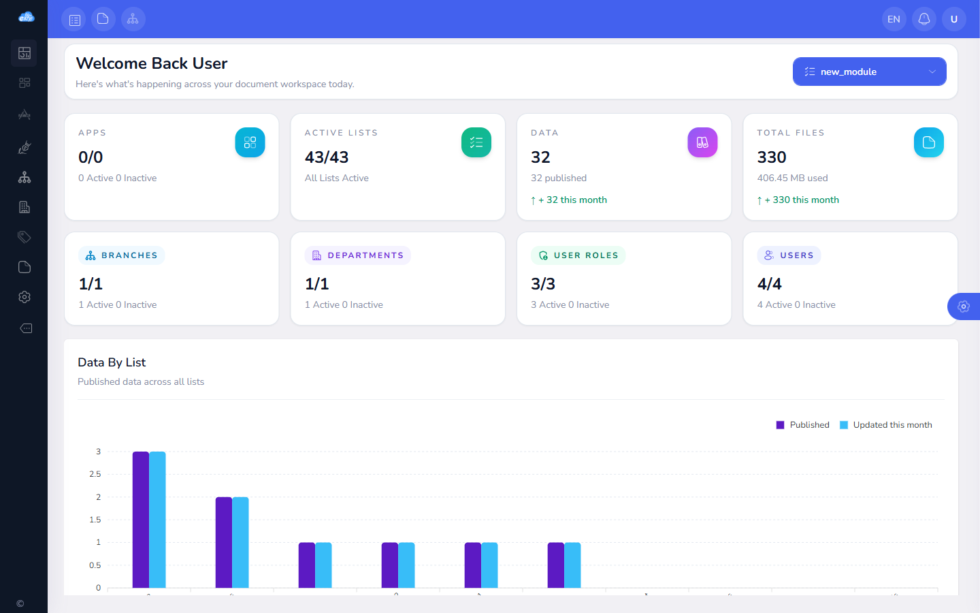
Task: Click the list icon in top bar
Action: tap(73, 19)
